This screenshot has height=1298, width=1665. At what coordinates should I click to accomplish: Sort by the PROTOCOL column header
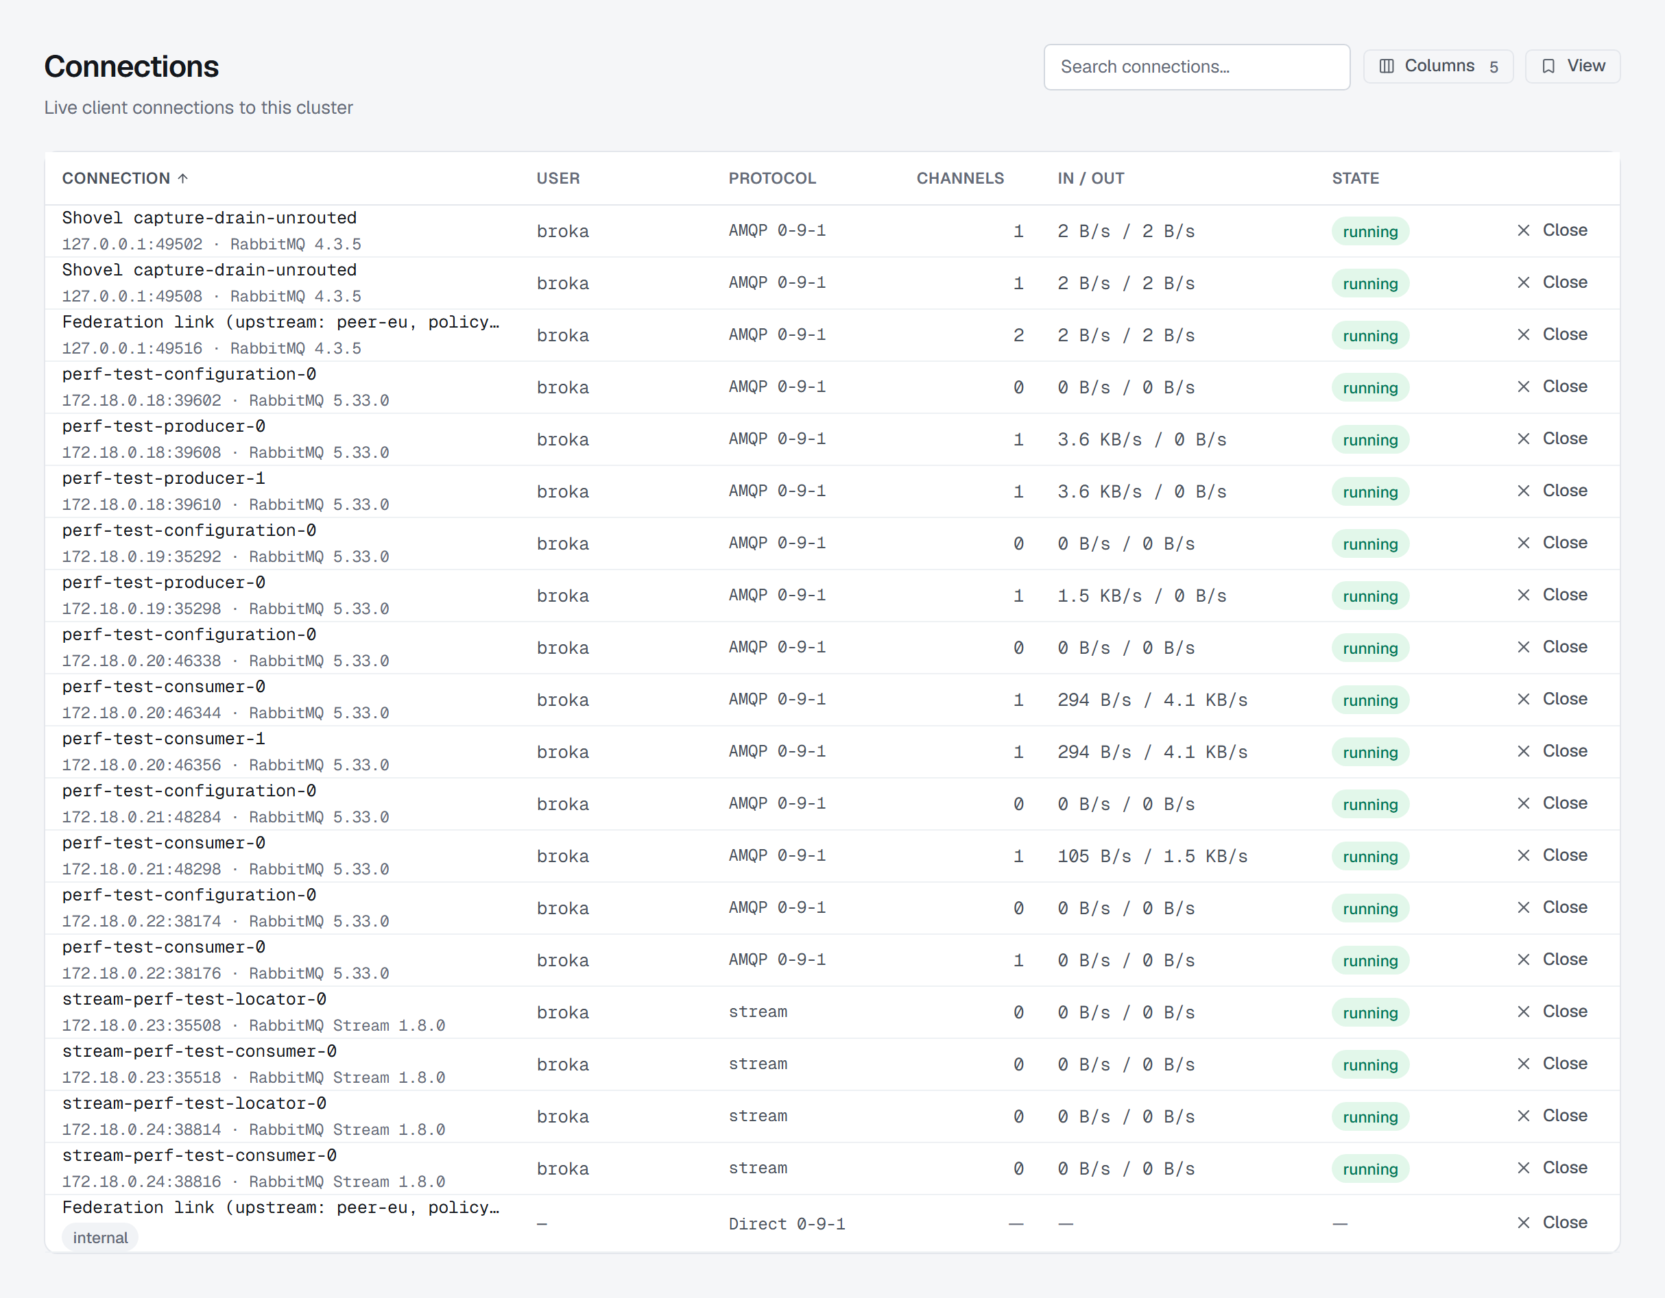772,178
